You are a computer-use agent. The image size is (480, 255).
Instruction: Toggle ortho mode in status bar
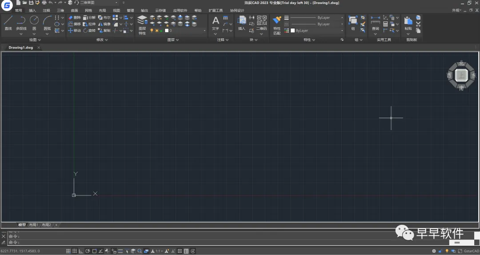tap(81, 251)
